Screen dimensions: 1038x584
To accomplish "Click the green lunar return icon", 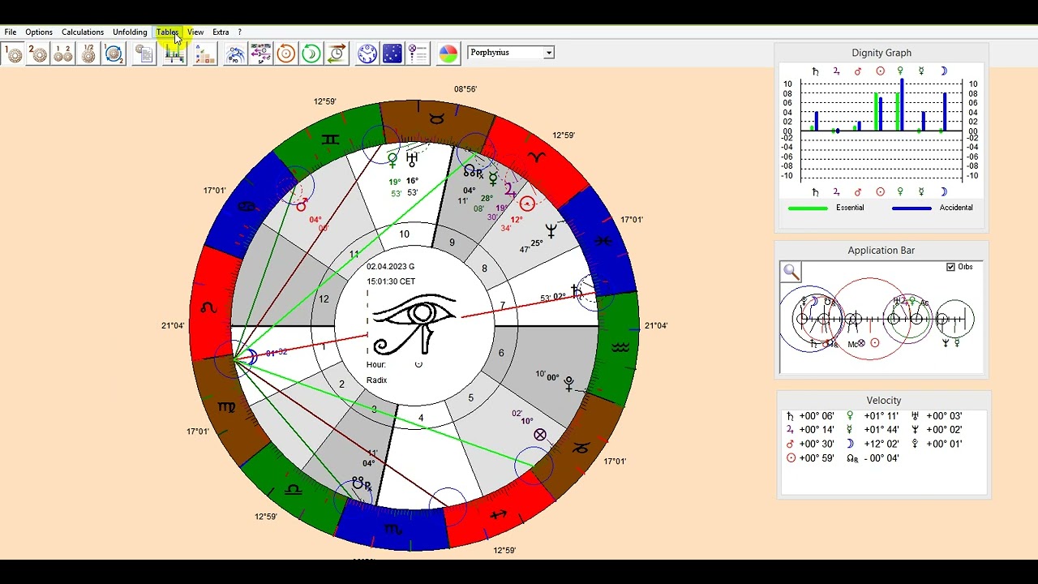I will [311, 54].
